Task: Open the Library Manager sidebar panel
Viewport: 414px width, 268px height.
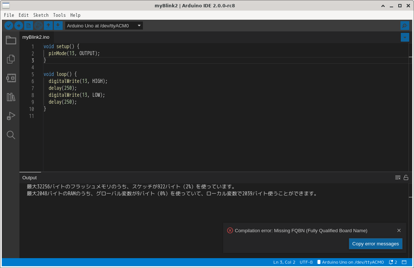Action: (11, 97)
